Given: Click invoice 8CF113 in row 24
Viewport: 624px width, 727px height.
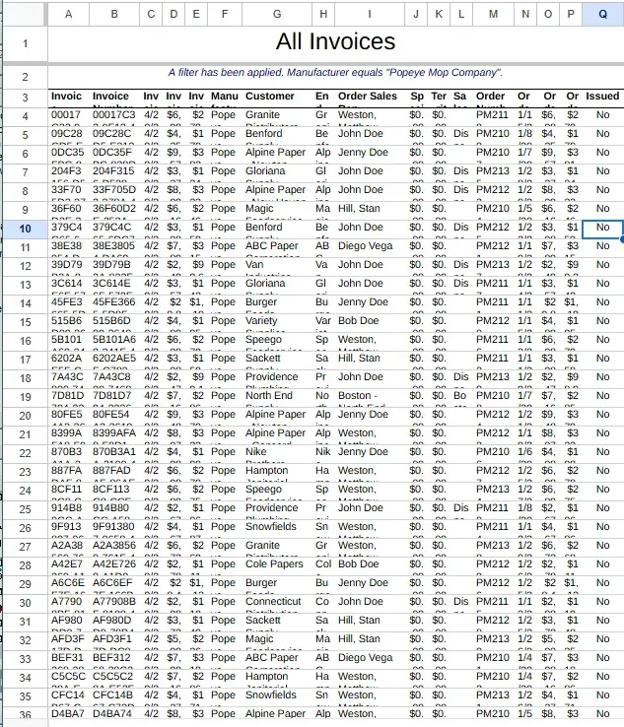Looking at the screenshot, I should [114, 491].
